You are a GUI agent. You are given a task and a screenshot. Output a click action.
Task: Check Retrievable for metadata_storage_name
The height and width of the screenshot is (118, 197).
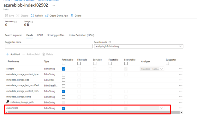tap(63, 97)
